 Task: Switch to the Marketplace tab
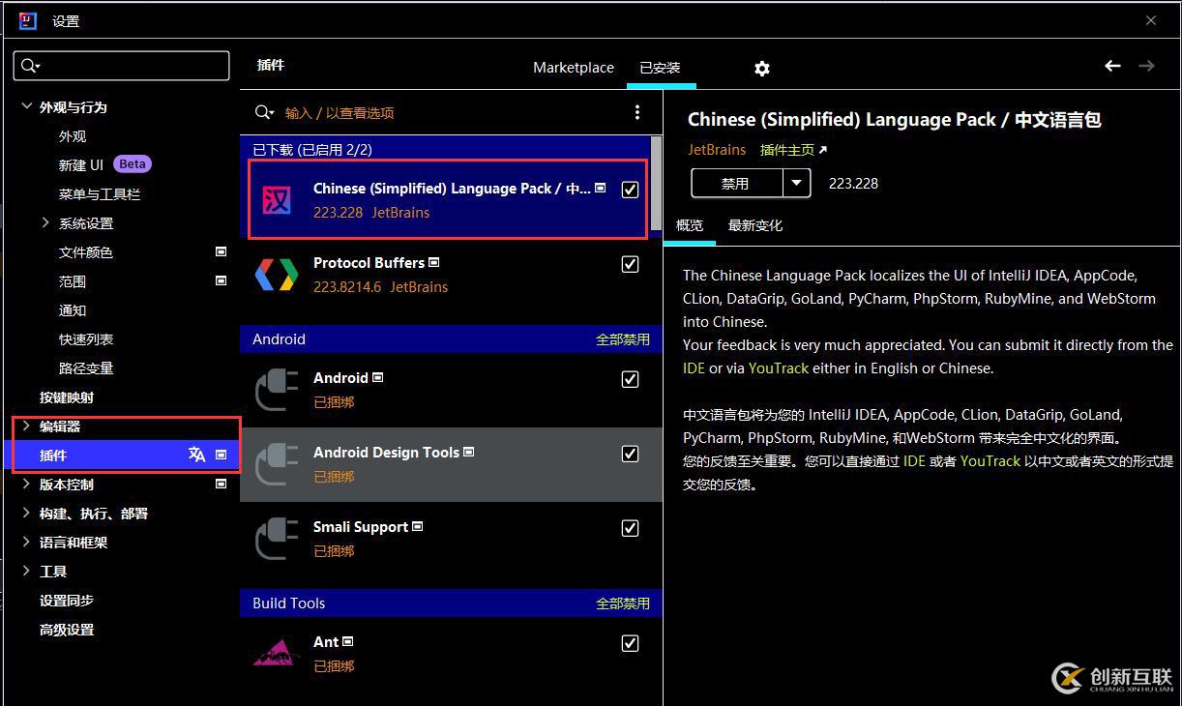574,67
